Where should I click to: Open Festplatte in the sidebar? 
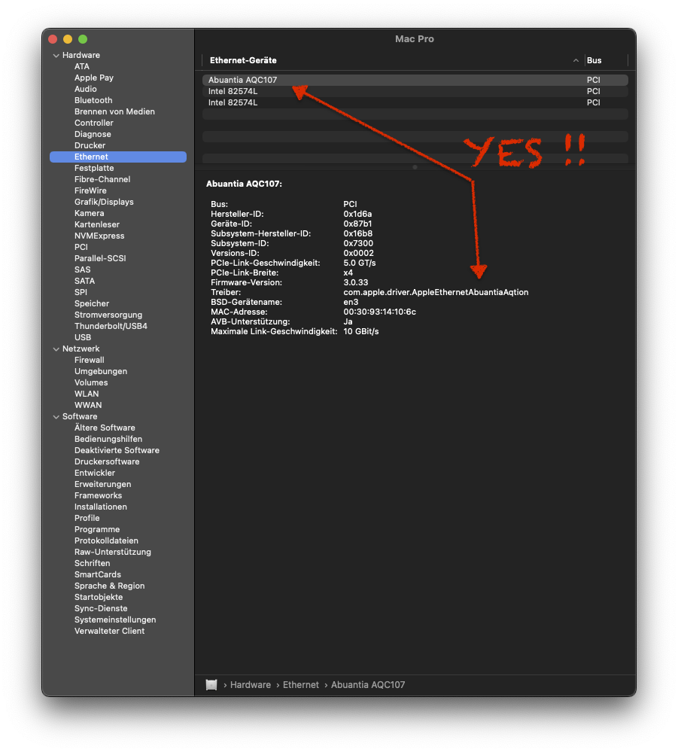pos(94,168)
